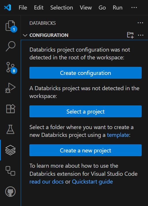Select the Databricks layers icon
Image resolution: width=148 pixels, height=206 pixels.
point(10,150)
